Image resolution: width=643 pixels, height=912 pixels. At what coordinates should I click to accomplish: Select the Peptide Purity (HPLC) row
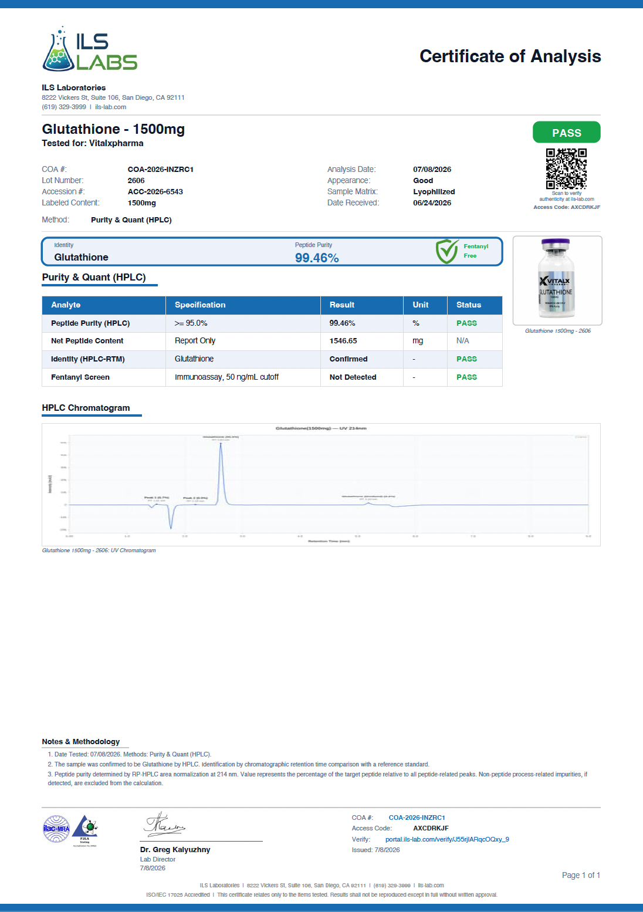coord(272,323)
